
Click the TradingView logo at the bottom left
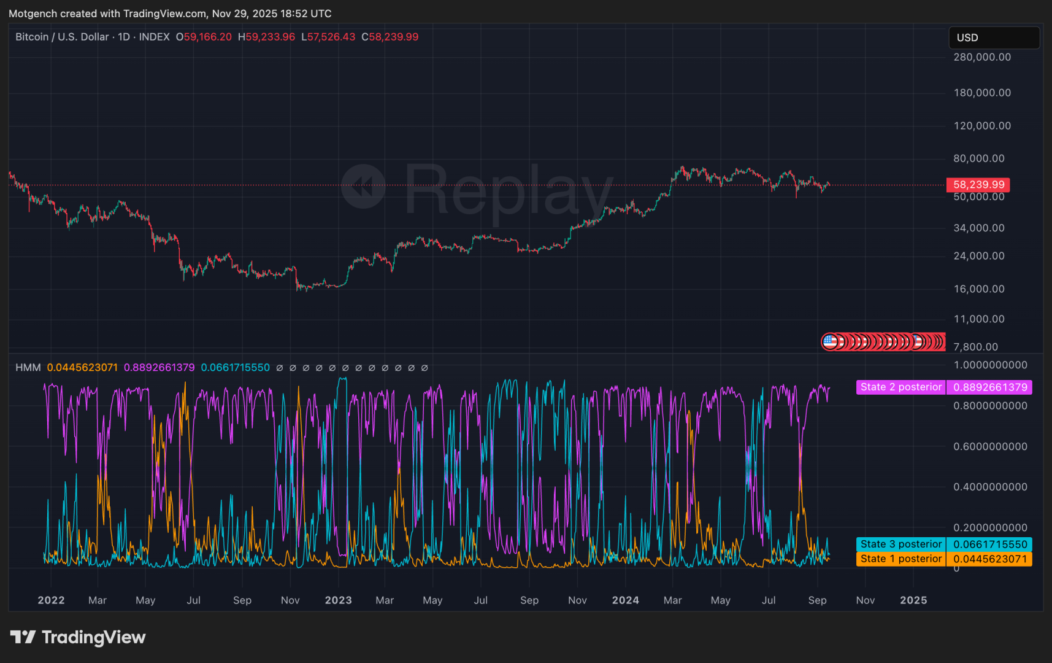point(78,637)
